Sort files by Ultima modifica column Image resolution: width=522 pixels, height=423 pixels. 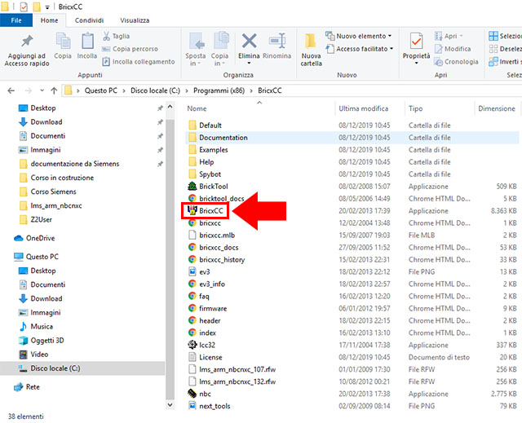tap(364, 108)
